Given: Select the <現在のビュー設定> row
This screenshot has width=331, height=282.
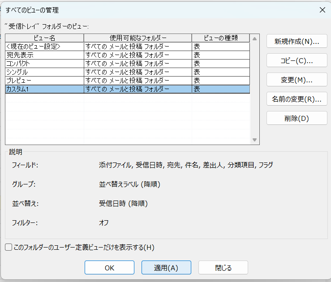Looking at the screenshot, I should point(44,46).
